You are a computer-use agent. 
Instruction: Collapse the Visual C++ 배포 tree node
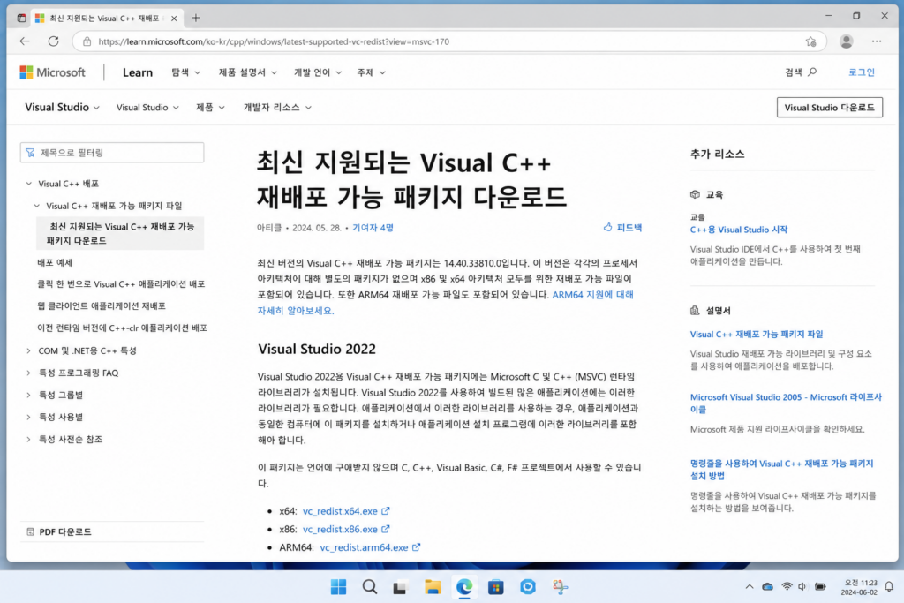click(29, 184)
